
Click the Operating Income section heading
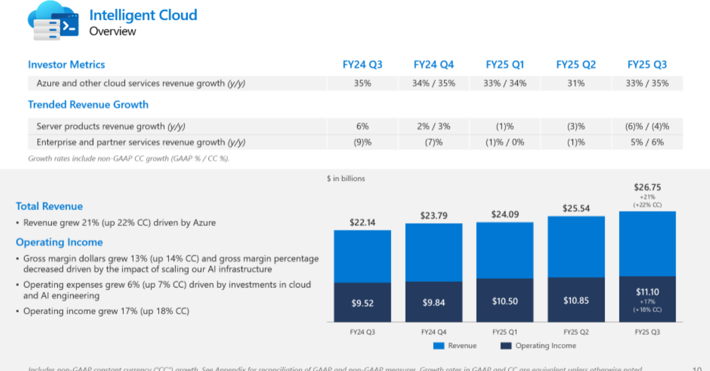[59, 242]
